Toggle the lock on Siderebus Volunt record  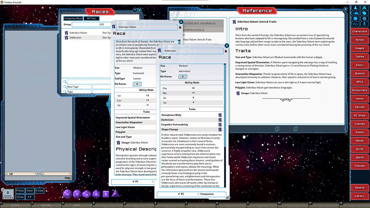180,27
